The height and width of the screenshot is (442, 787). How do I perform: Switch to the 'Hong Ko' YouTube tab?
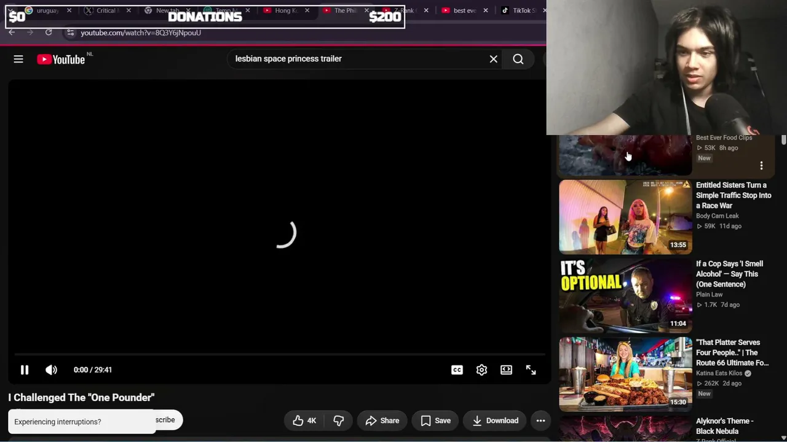click(x=286, y=10)
